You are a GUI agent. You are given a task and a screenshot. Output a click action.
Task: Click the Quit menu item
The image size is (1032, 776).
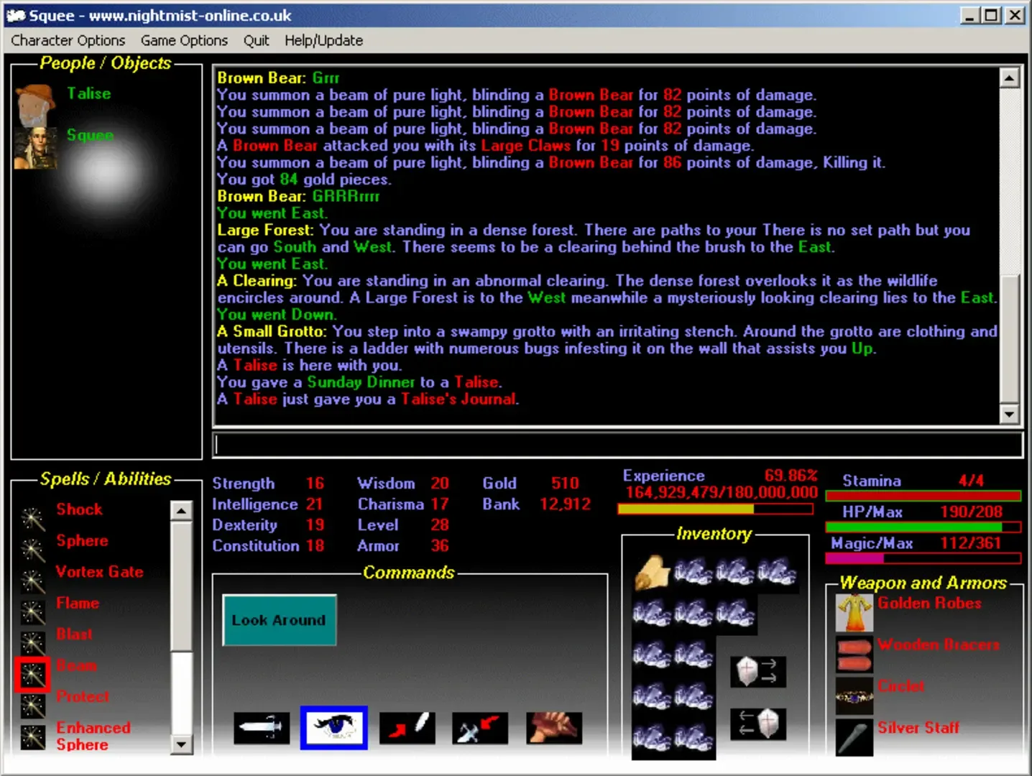[x=256, y=41]
